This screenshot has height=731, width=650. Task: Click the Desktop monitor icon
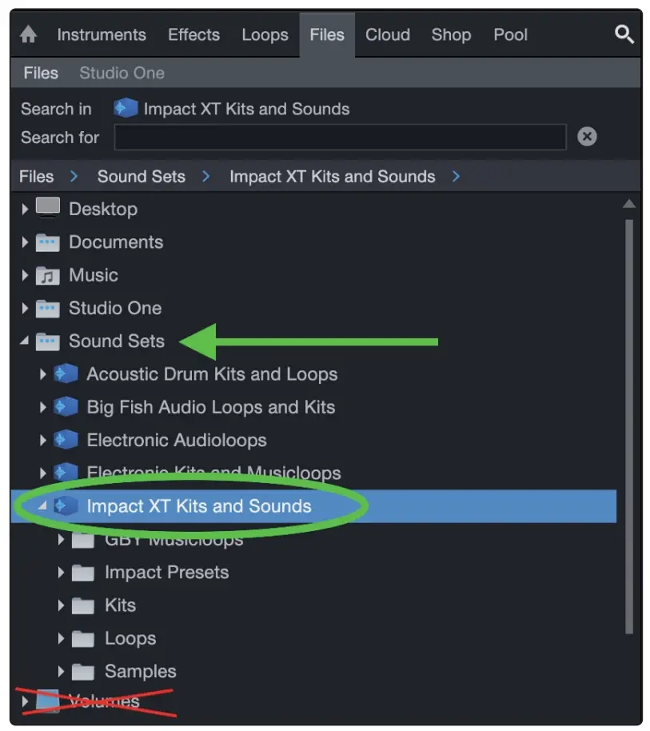coord(48,209)
